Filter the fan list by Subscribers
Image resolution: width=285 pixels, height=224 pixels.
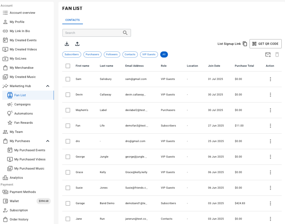click(x=72, y=54)
